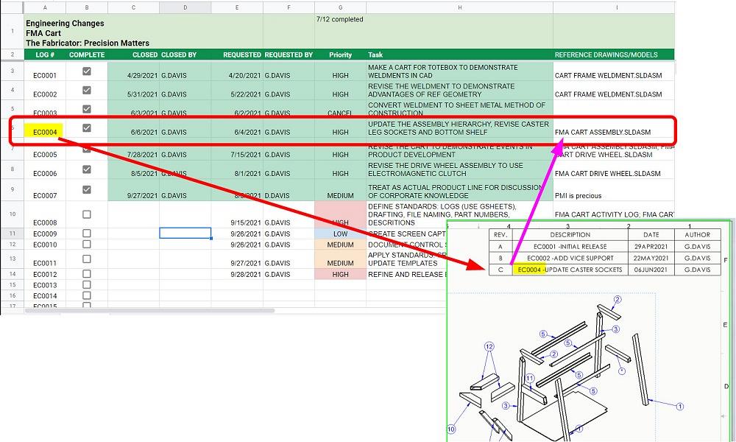Select the red HIGH priority cell for EC0012
736x442 pixels.
click(340, 273)
